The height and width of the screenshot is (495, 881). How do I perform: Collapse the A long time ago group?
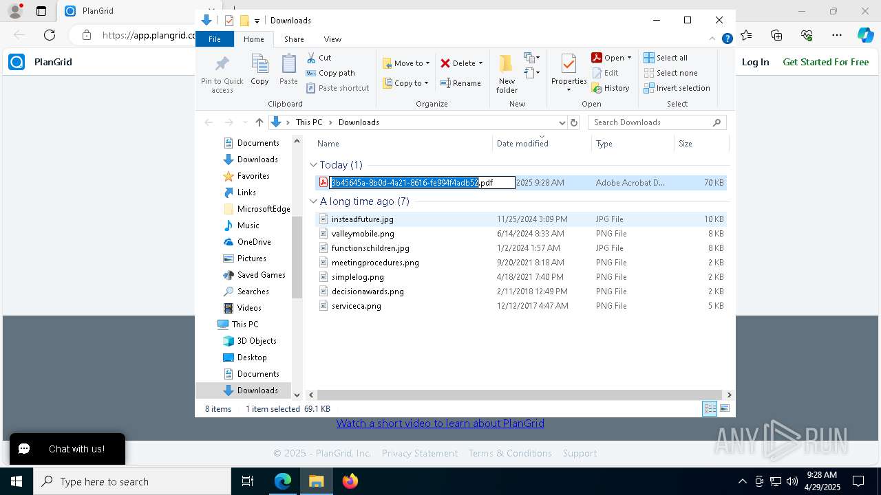tap(313, 201)
